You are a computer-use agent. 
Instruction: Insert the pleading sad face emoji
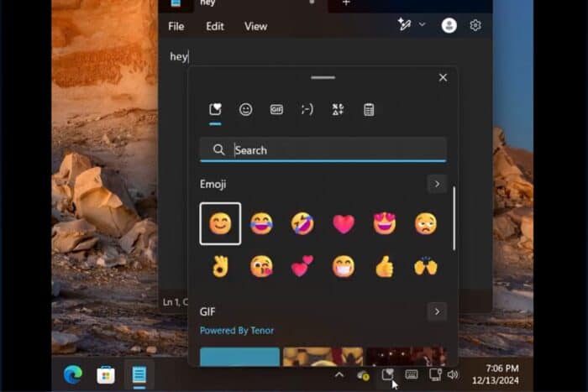pyautogui.click(x=426, y=224)
